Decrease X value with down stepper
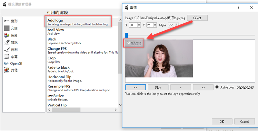258x131 pixels. 139,26
